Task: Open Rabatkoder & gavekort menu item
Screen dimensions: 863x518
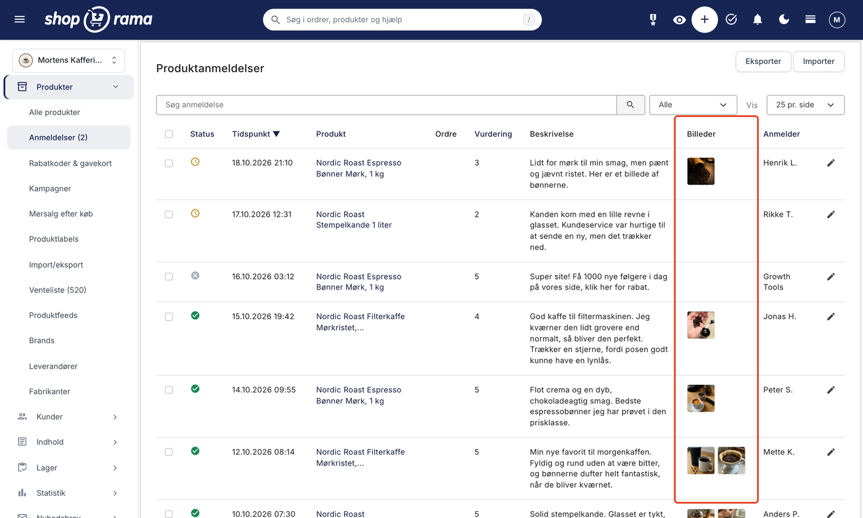Action: coord(70,163)
